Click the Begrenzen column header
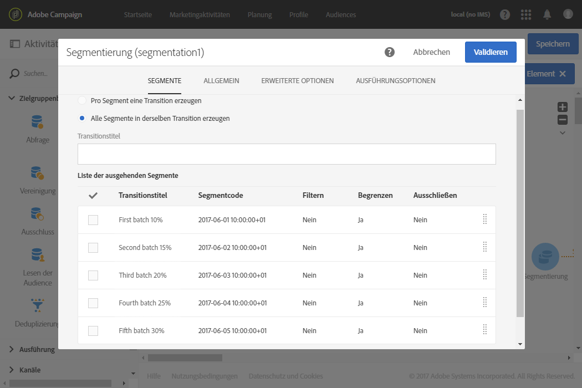582x388 pixels. pos(375,195)
